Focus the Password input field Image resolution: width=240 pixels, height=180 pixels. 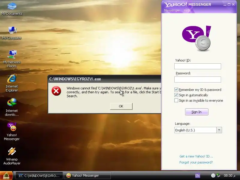(197, 79)
